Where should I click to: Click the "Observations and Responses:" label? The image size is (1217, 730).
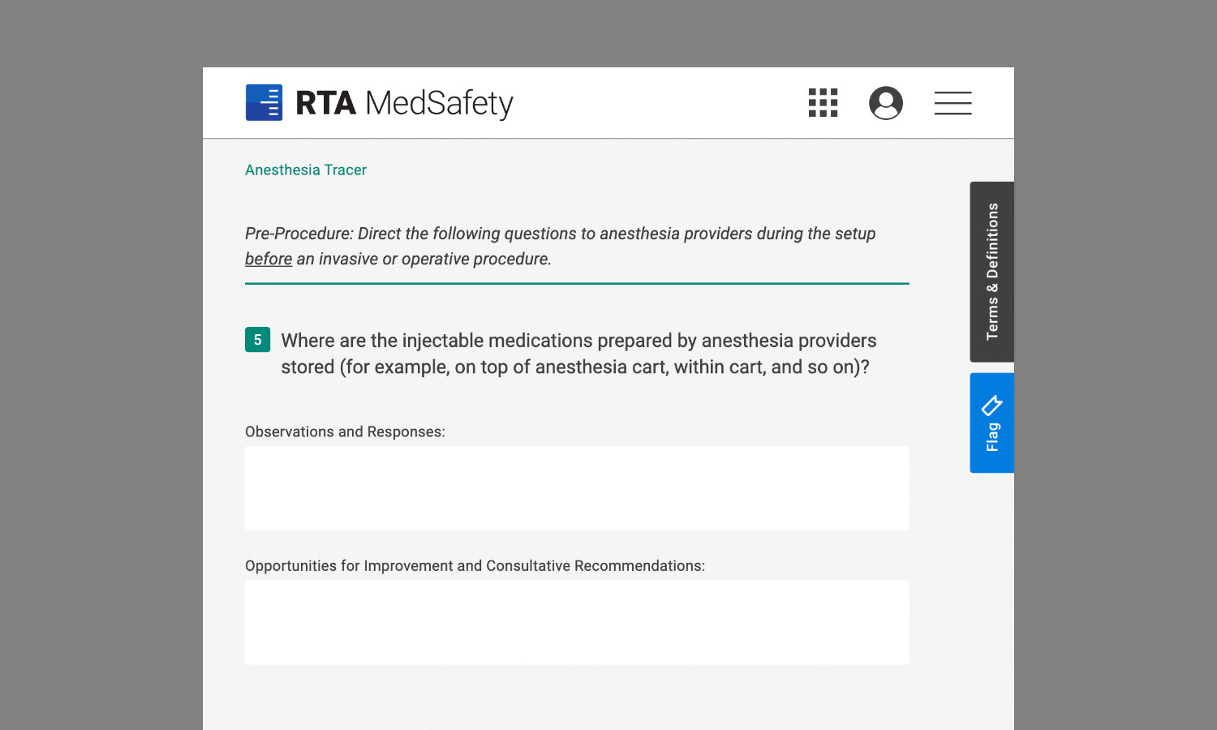click(345, 432)
